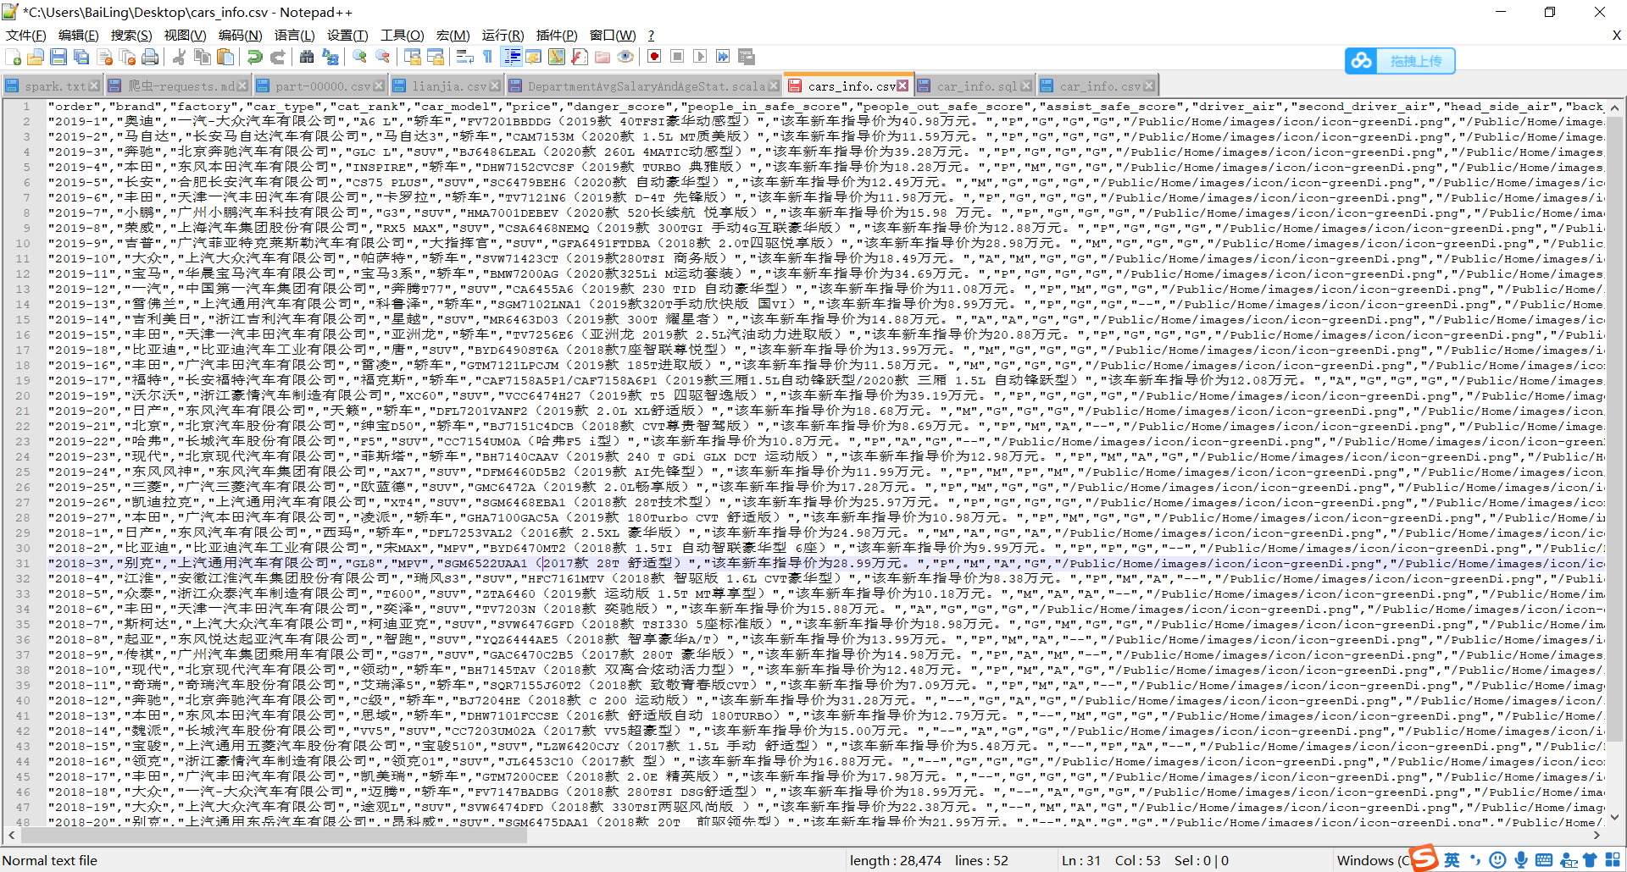Open the 文件(F) menu
The image size is (1627, 872).
coord(26,35)
